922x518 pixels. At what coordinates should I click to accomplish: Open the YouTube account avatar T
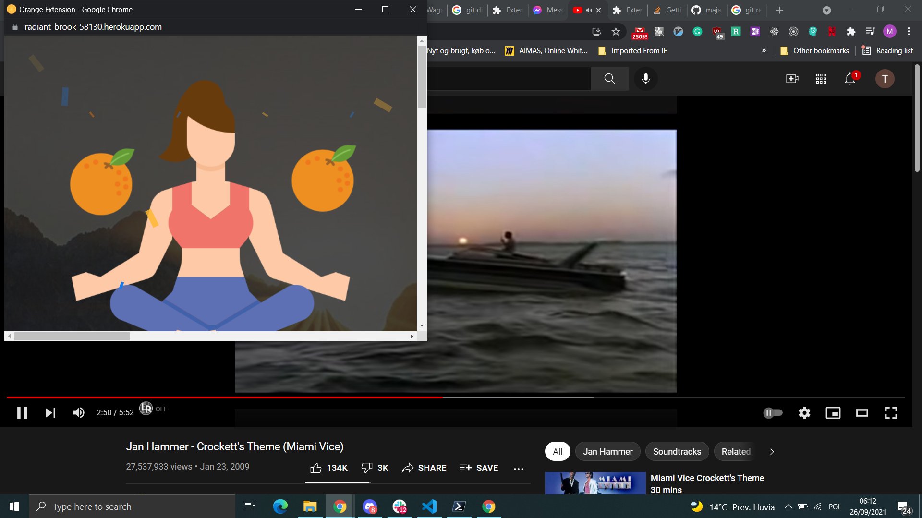tap(885, 79)
